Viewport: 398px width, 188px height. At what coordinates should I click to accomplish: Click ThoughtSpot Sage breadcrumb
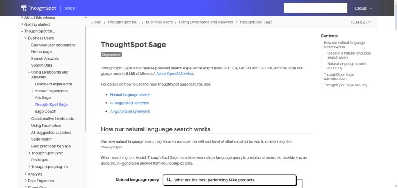(x=256, y=22)
